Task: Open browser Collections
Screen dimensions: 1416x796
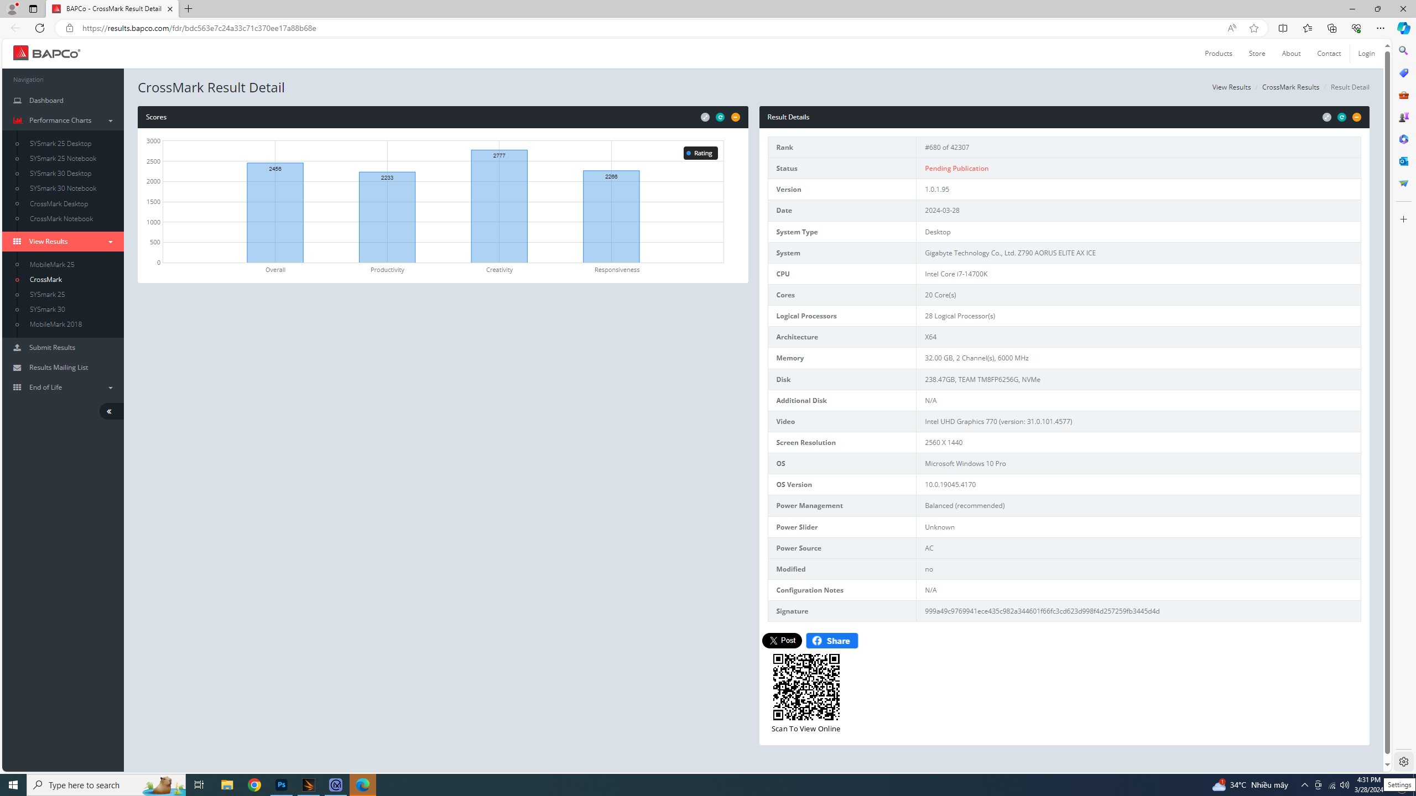Action: click(x=1331, y=28)
